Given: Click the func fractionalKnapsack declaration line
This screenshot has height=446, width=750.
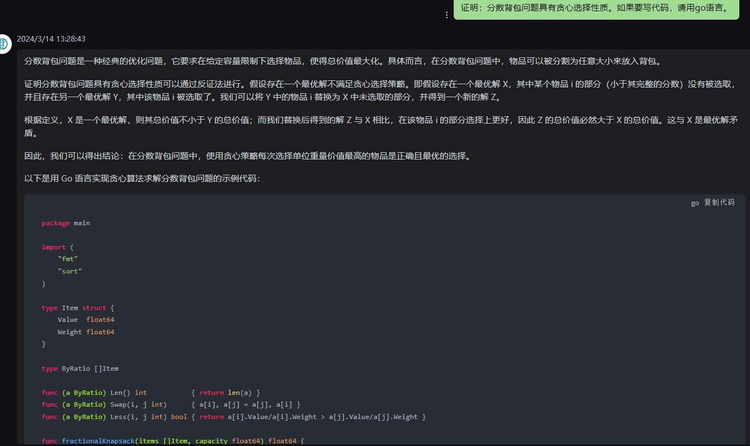Looking at the screenshot, I should (x=173, y=441).
